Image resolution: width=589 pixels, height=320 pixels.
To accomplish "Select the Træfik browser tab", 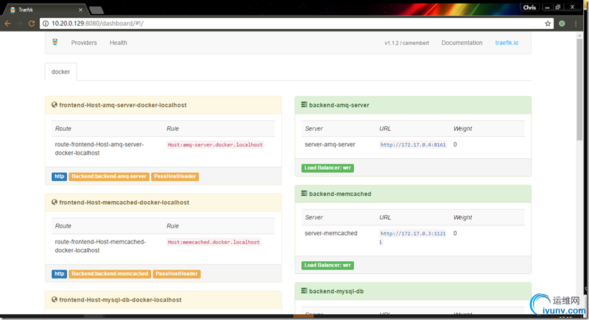I will click(45, 10).
